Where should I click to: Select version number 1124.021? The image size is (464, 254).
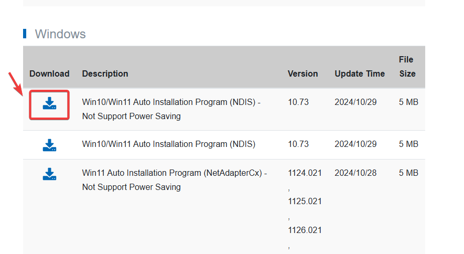tap(305, 173)
